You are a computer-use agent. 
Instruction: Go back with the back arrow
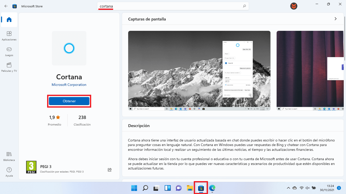pyautogui.click(x=6, y=6)
